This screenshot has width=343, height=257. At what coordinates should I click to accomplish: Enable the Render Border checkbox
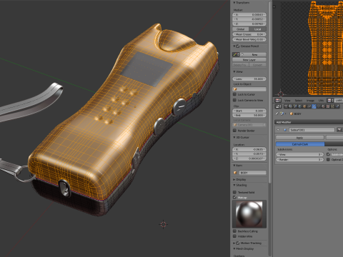(234, 131)
